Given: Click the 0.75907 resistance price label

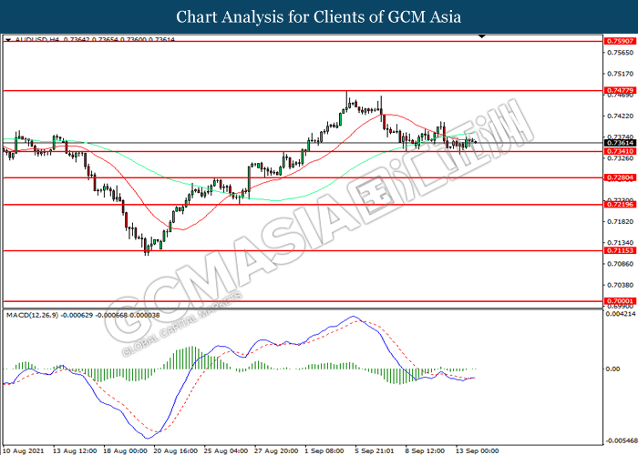Looking at the screenshot, I should (620, 41).
